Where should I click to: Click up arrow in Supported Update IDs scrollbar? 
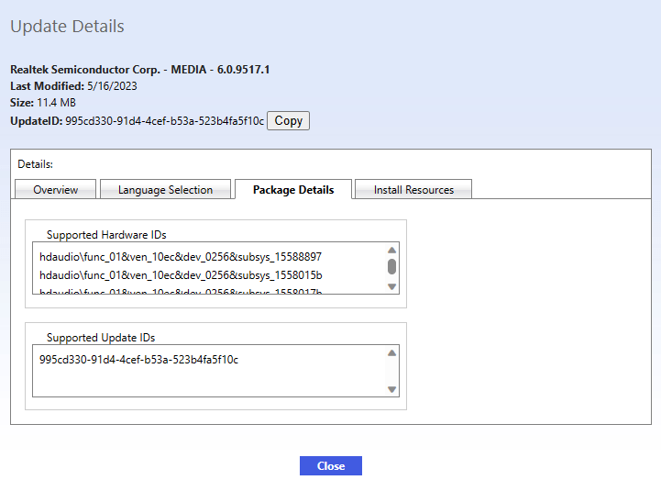coord(391,352)
